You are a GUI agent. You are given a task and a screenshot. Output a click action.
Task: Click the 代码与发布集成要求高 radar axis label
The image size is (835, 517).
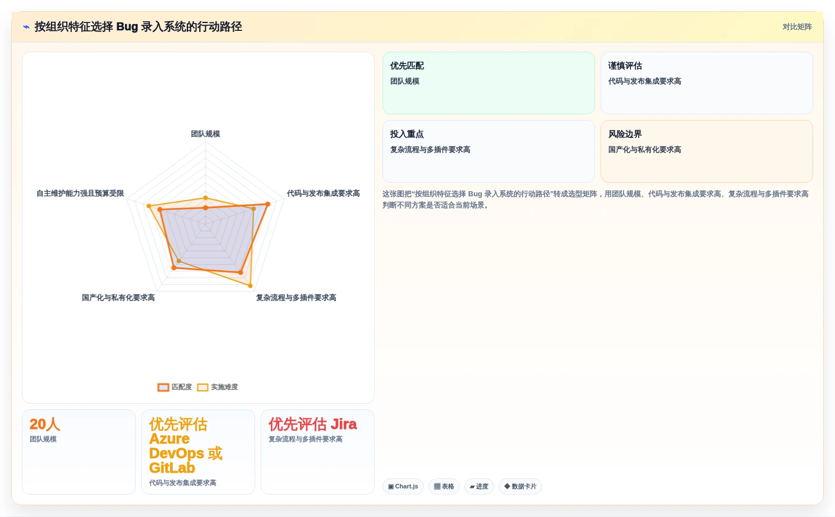pyautogui.click(x=324, y=193)
